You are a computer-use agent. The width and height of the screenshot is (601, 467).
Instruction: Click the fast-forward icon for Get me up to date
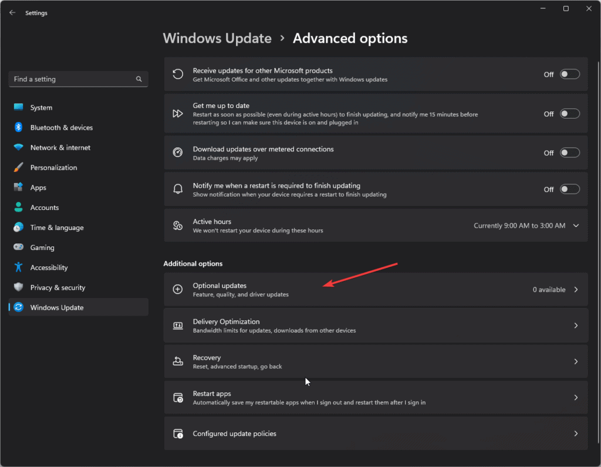(x=178, y=114)
